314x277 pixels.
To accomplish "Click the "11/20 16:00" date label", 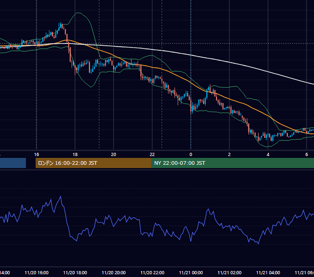I will click(x=36, y=273).
